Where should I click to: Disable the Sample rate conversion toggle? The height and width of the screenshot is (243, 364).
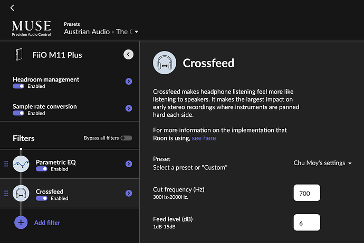pyautogui.click(x=18, y=113)
